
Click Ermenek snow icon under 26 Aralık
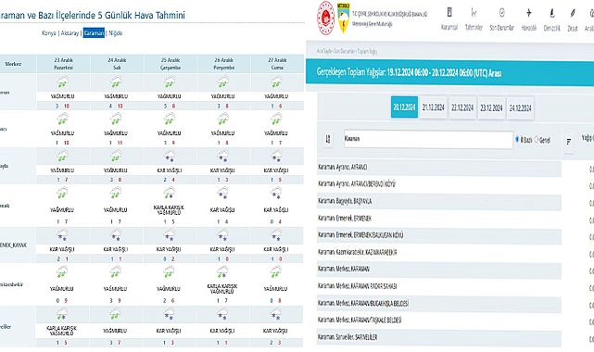pos(222,194)
